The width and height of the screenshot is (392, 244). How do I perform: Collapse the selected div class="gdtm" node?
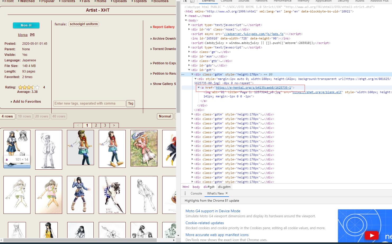(x=192, y=74)
